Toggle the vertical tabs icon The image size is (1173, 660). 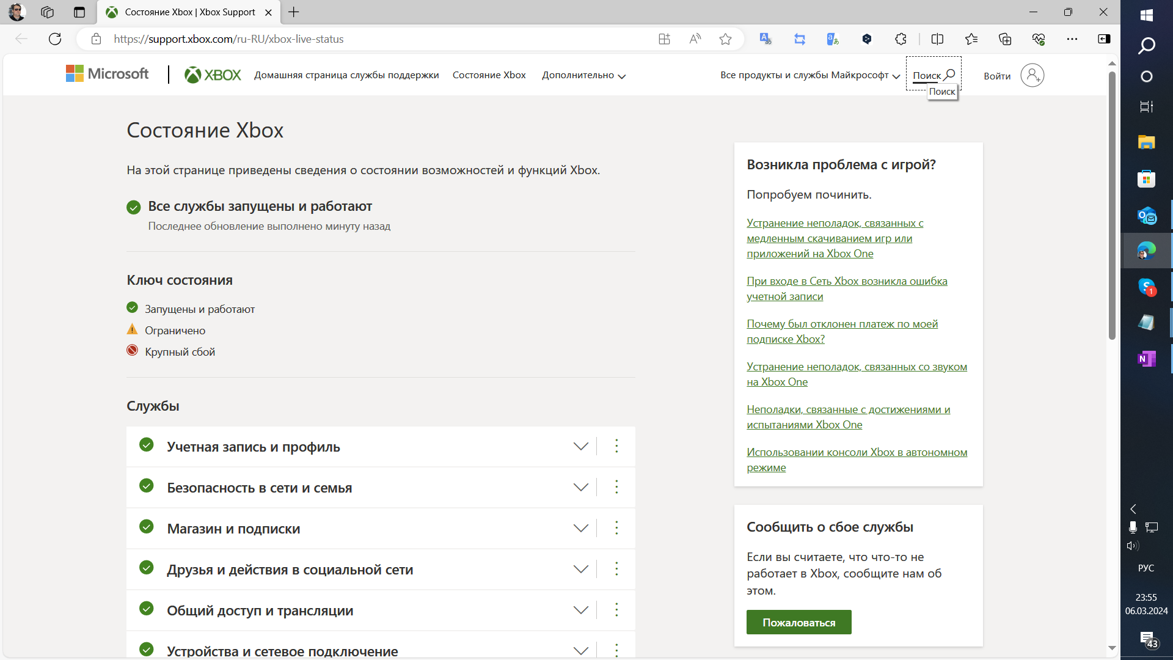(79, 12)
